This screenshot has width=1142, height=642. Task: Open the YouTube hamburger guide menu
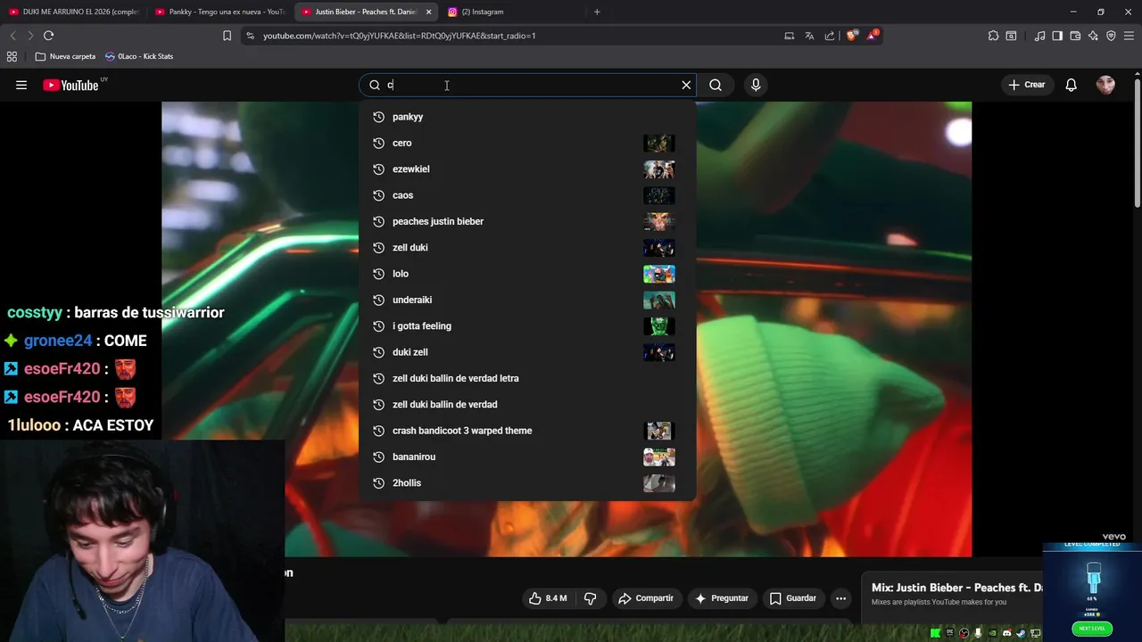[21, 85]
